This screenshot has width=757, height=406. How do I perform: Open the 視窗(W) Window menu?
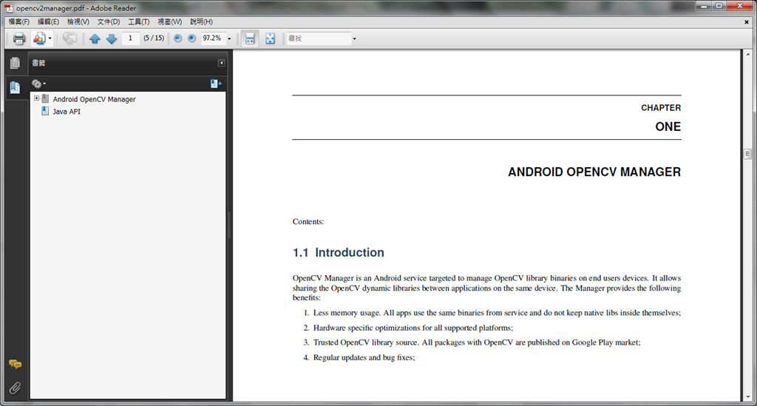point(169,21)
